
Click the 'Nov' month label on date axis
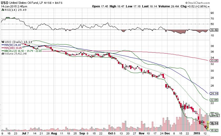coord(142,133)
